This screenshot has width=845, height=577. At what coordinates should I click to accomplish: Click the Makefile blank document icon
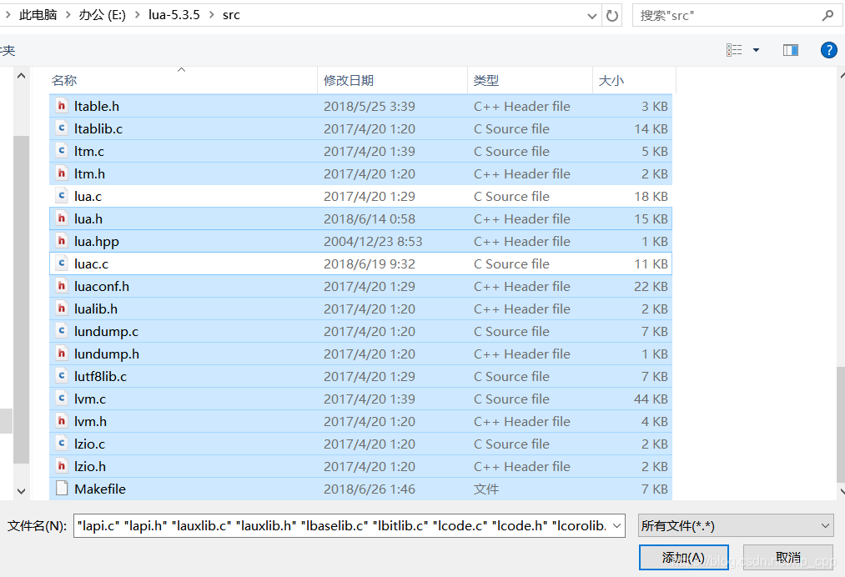pyautogui.click(x=62, y=489)
